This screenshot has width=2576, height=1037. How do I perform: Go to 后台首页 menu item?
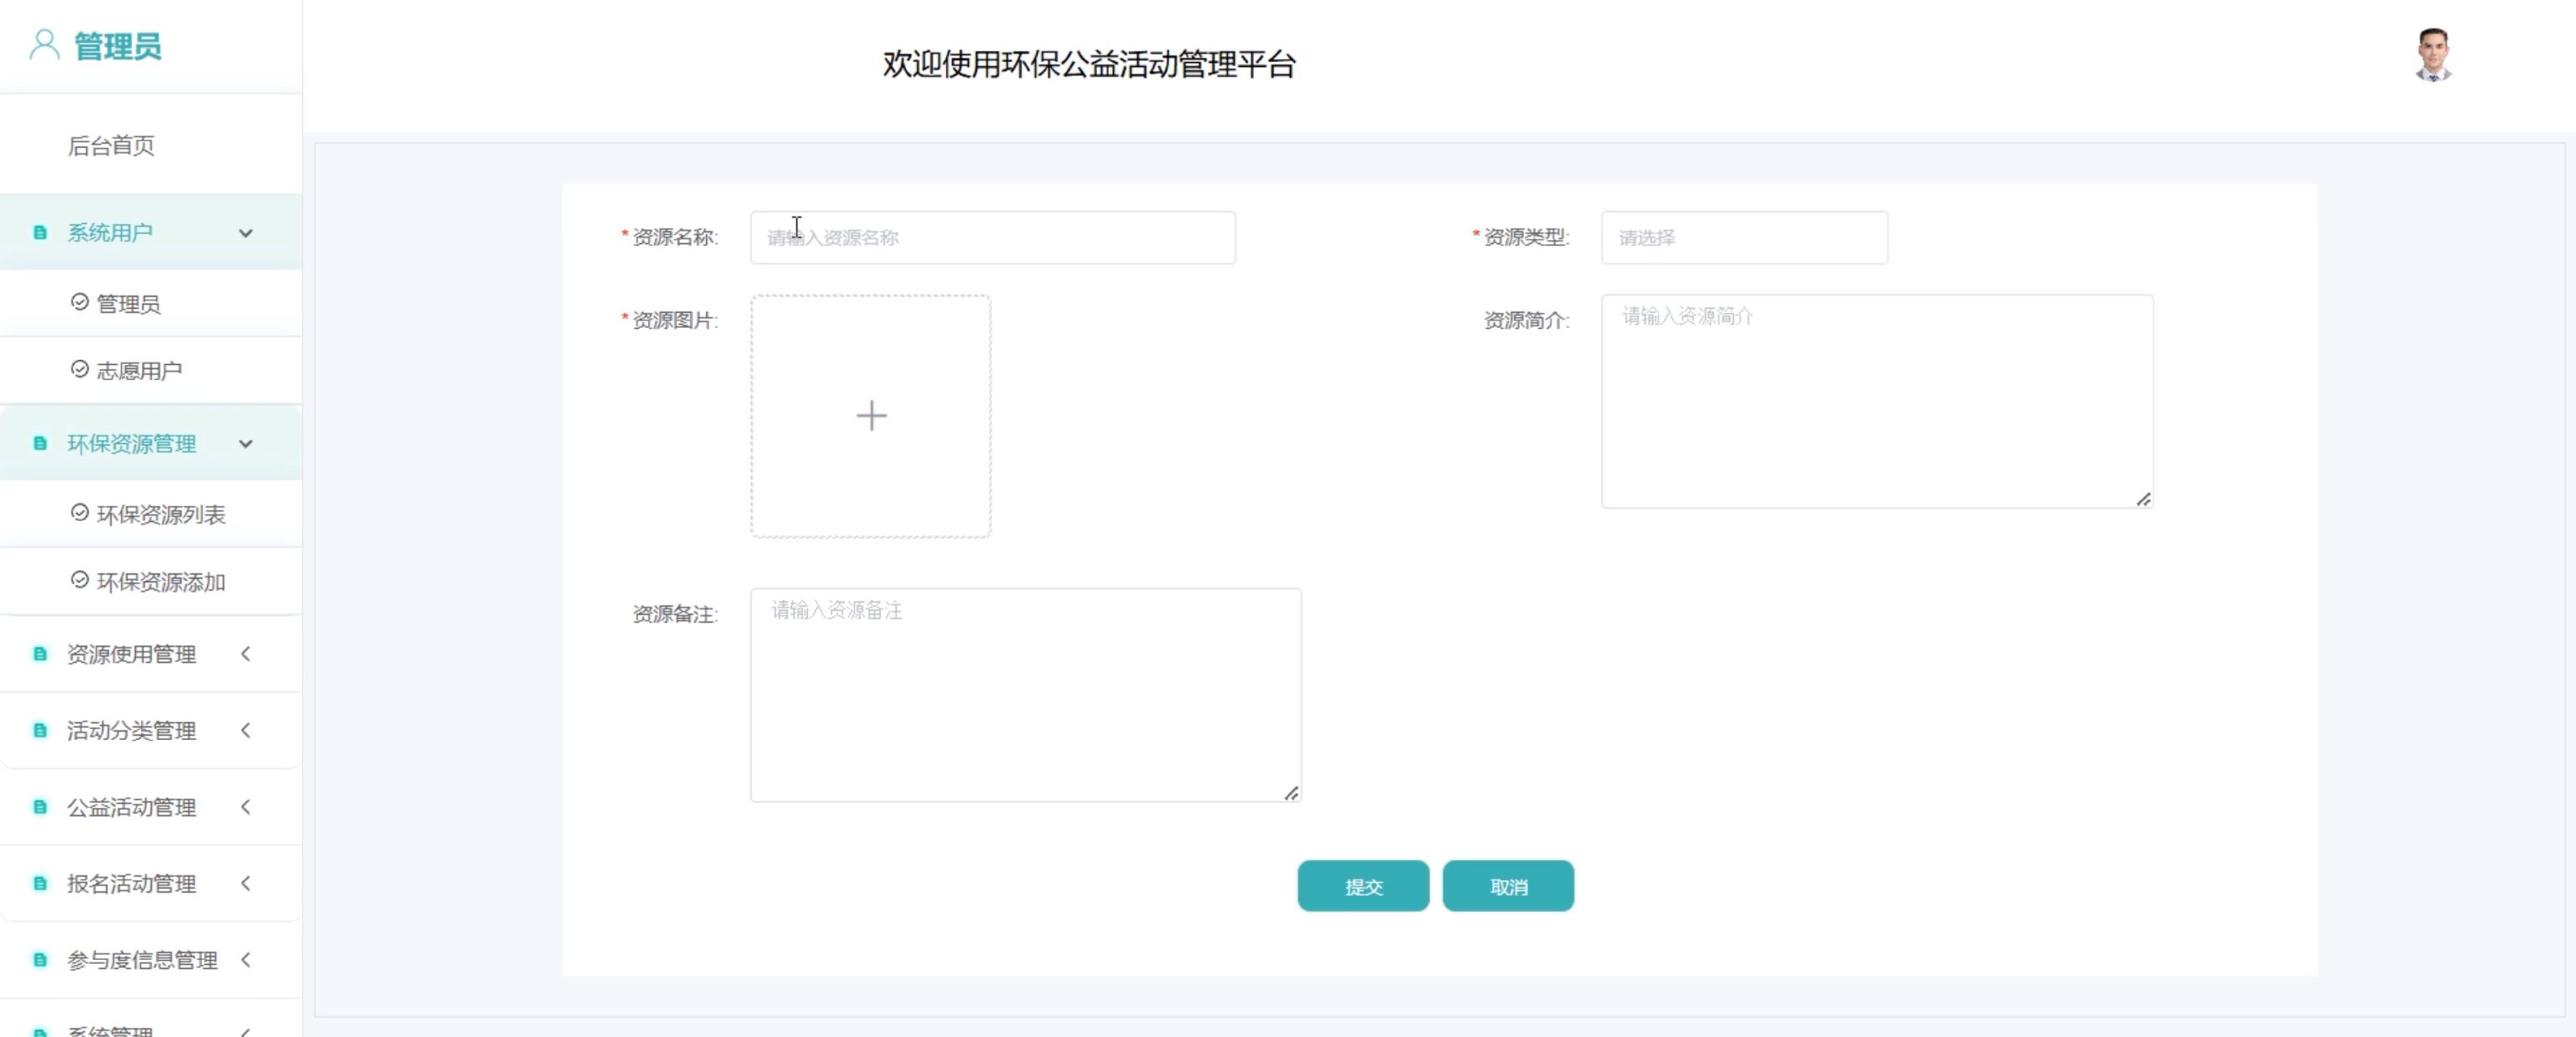[x=111, y=146]
